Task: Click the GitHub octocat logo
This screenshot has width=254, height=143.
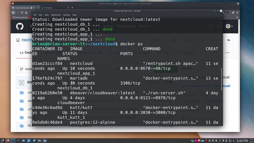Action: (x=20, y=26)
